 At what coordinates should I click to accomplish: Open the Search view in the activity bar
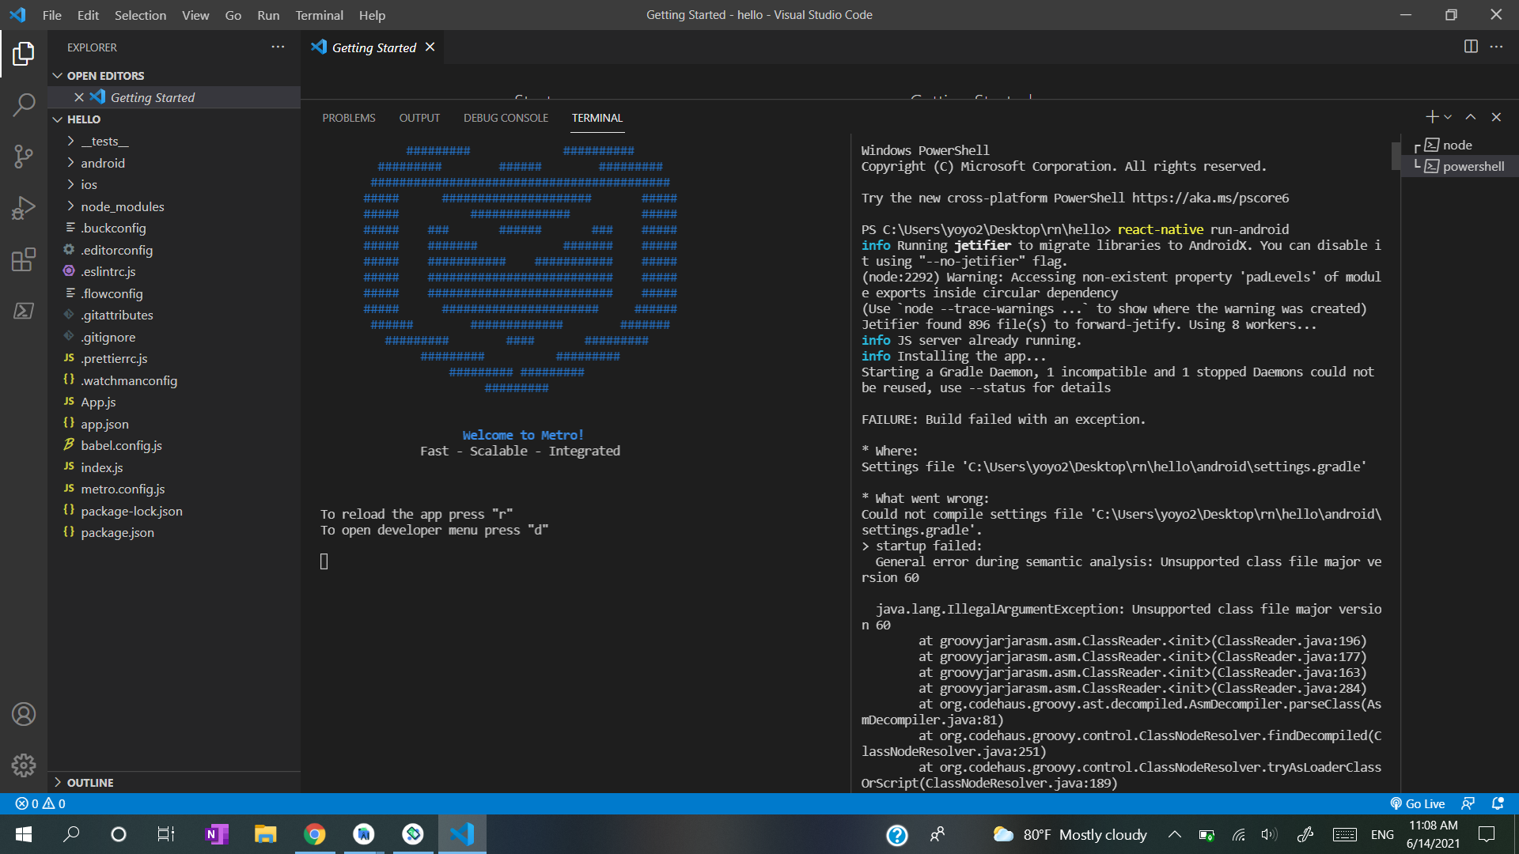[24, 104]
